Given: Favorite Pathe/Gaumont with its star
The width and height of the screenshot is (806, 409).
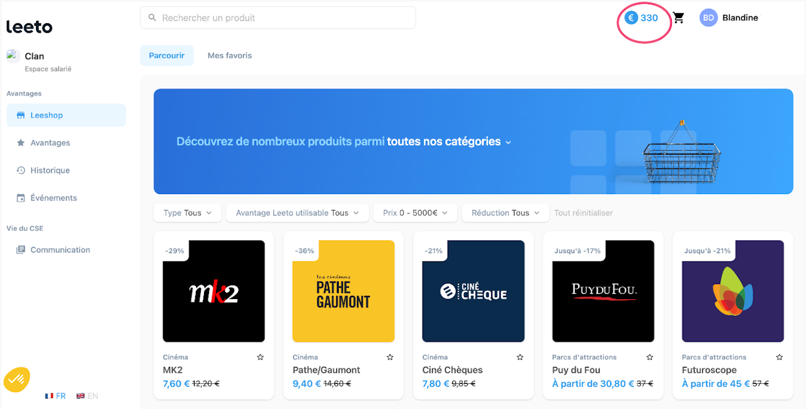Looking at the screenshot, I should click(x=390, y=357).
